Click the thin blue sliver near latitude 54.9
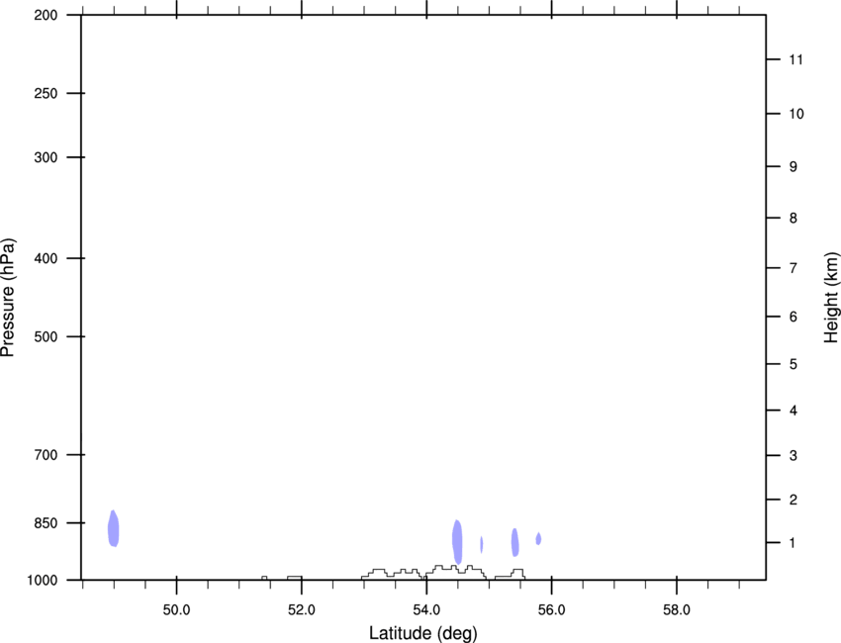 482,544
